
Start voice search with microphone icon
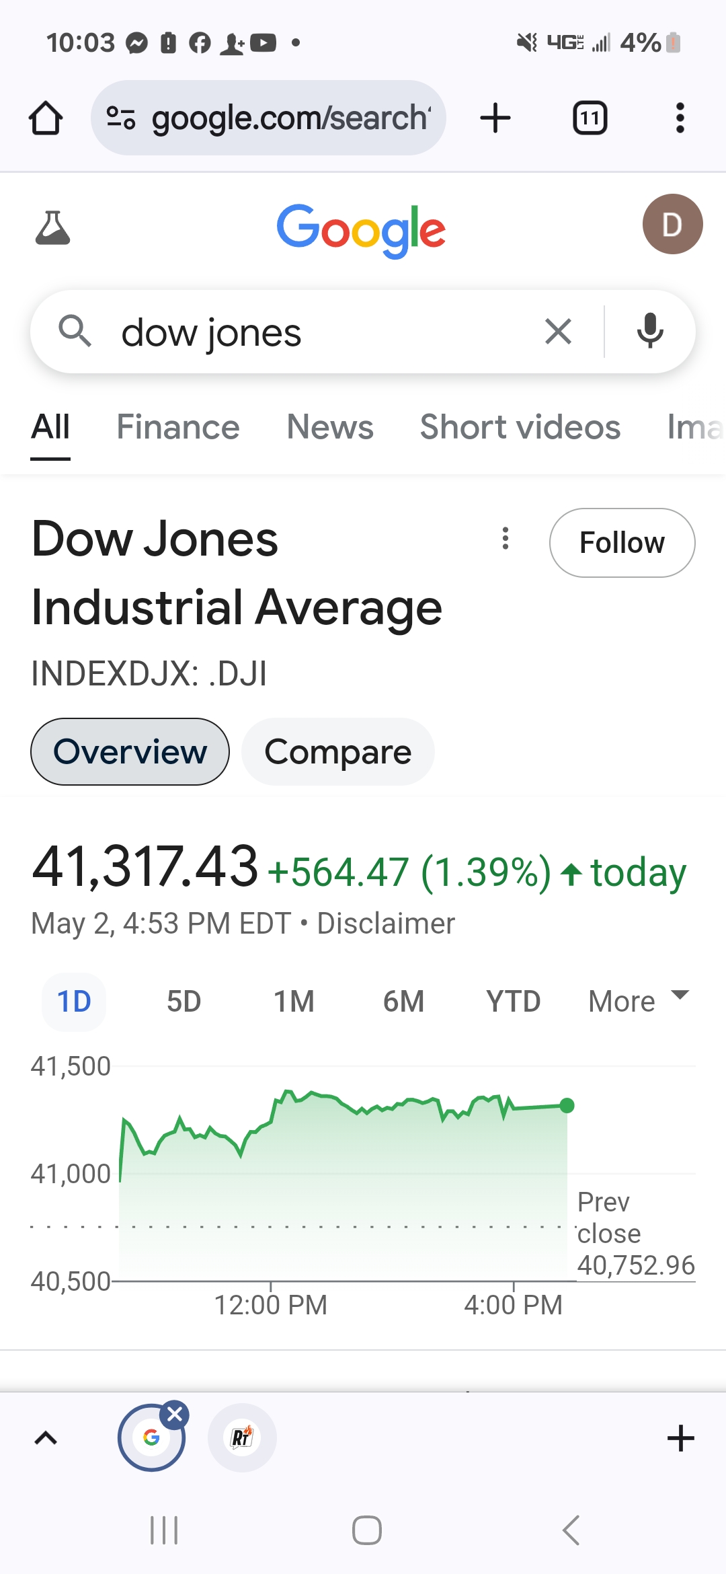[x=650, y=331]
